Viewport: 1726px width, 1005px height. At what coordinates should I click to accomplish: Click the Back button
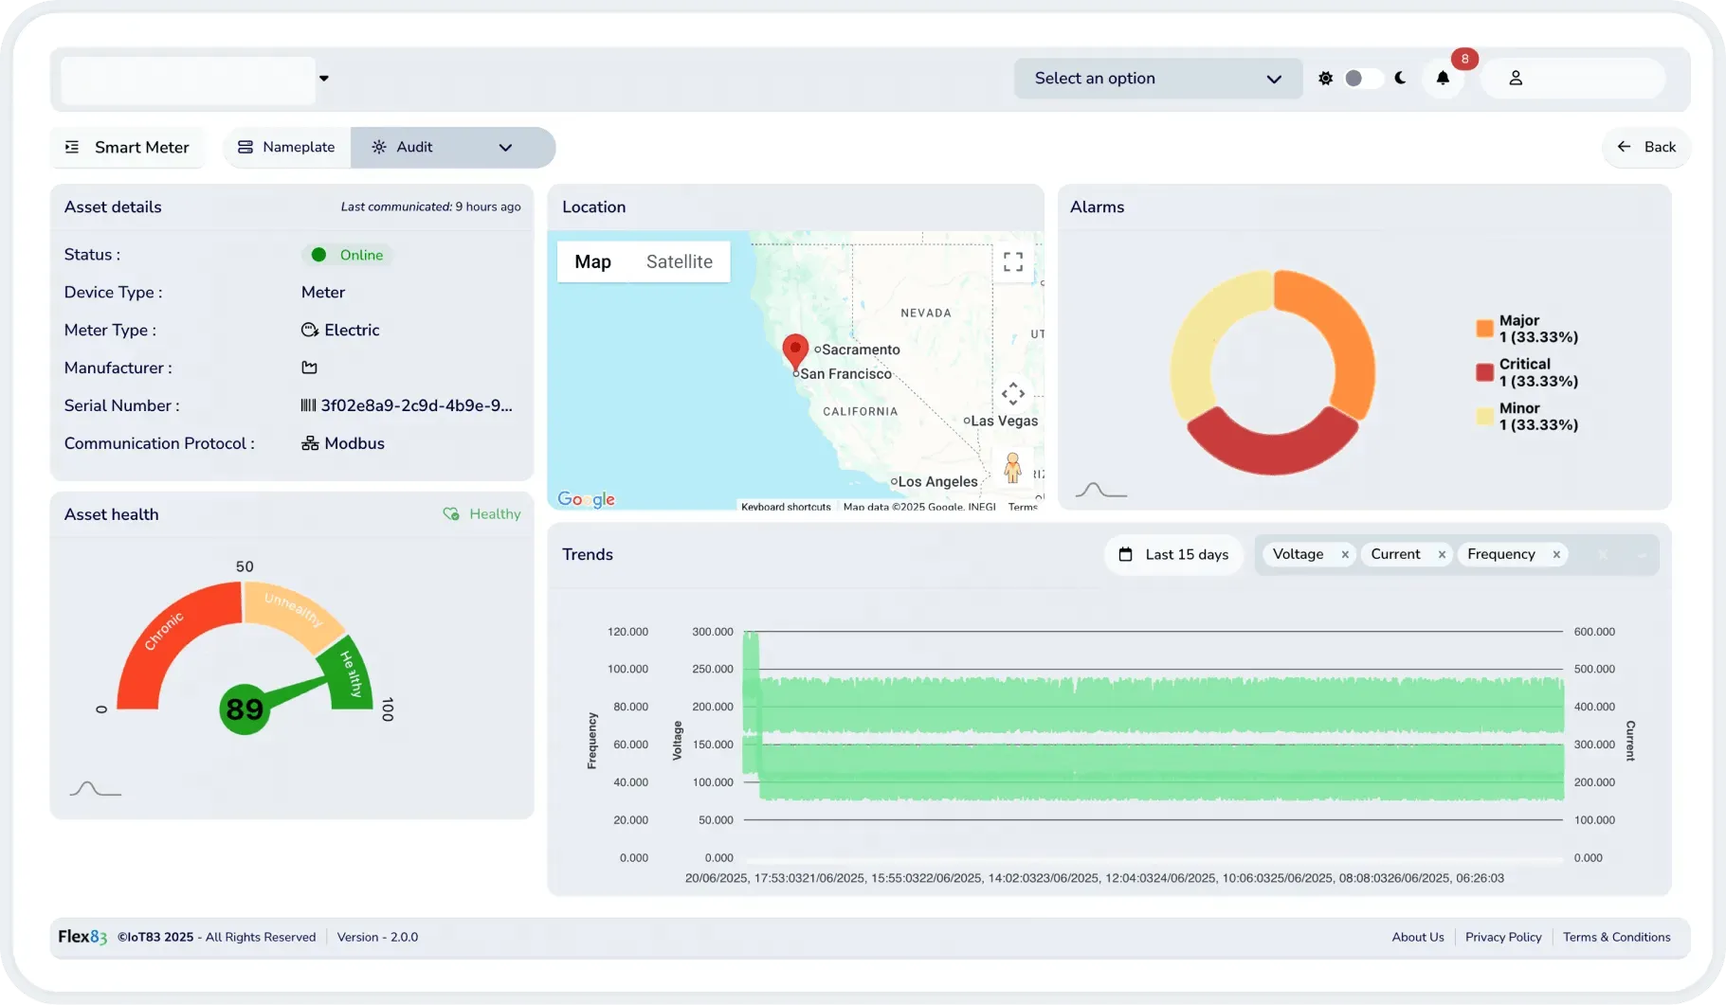pyautogui.click(x=1645, y=147)
